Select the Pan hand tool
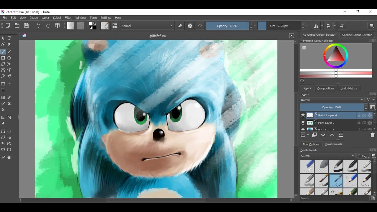Image resolution: width=377 pixels, height=212 pixels. coord(9,157)
